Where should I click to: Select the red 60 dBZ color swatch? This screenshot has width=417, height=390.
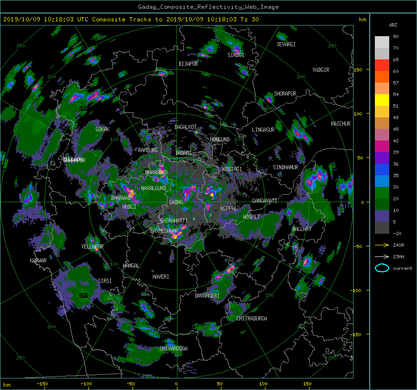point(382,65)
